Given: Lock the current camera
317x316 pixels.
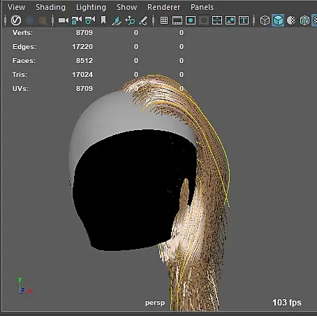Looking at the screenshot, I should pyautogui.click(x=77, y=20).
